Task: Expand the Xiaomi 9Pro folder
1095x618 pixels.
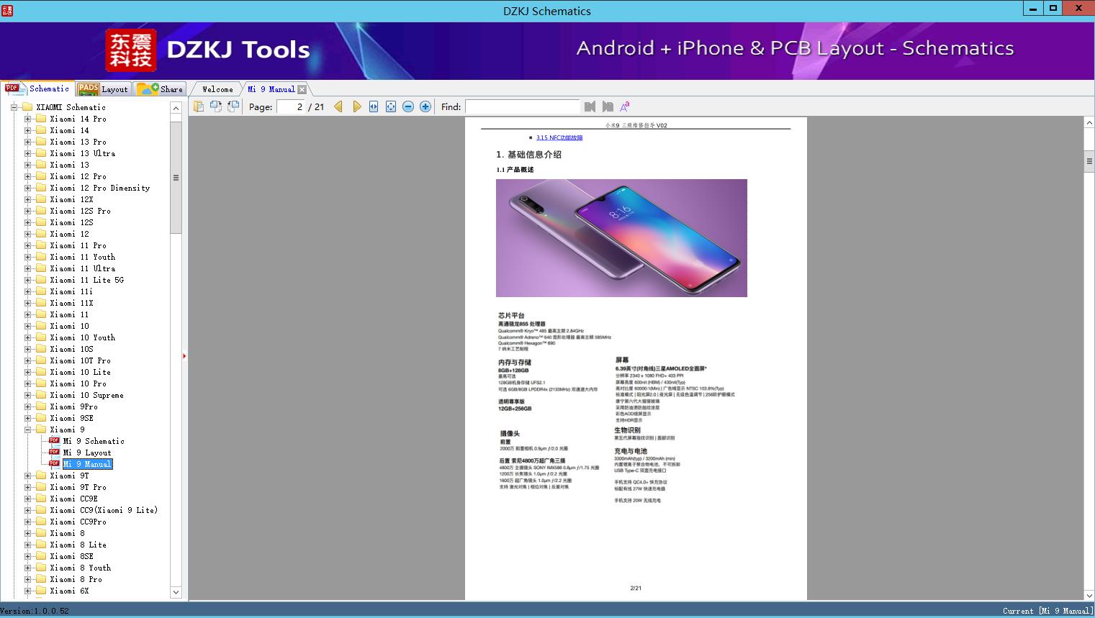Action: click(27, 406)
